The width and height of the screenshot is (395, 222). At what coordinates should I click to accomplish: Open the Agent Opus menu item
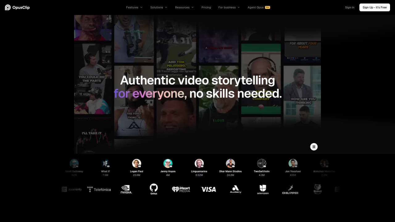[259, 7]
